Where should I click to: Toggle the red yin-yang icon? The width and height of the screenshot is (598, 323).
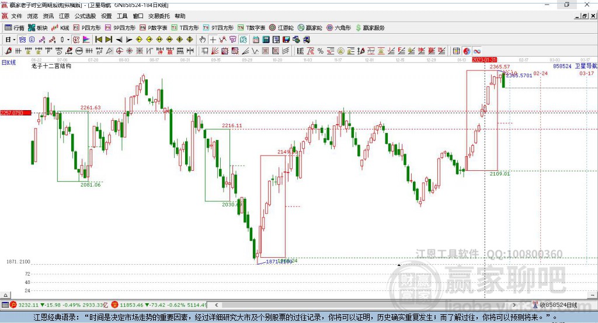467,51
